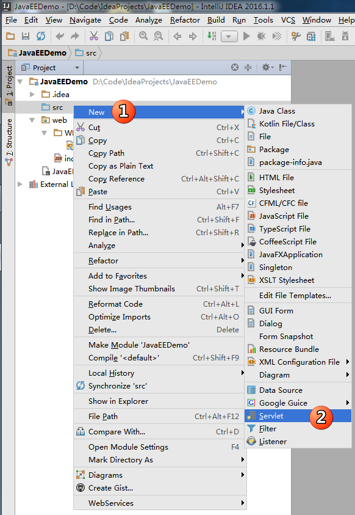Click the Hide Project panel icon
The image size is (355, 515).
[282, 67]
